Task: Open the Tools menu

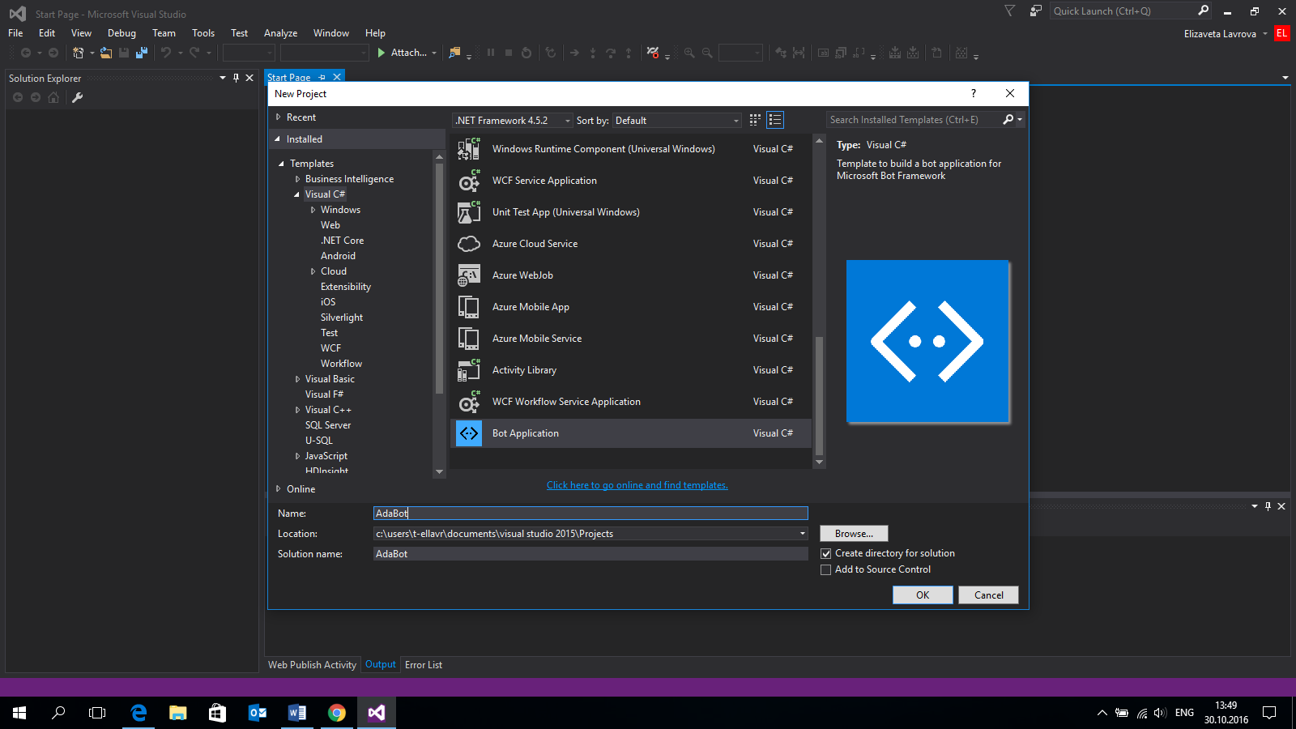Action: [203, 33]
